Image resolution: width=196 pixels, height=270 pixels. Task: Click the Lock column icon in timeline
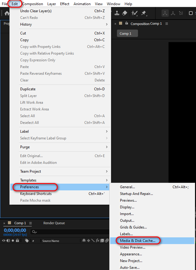tap(17, 240)
